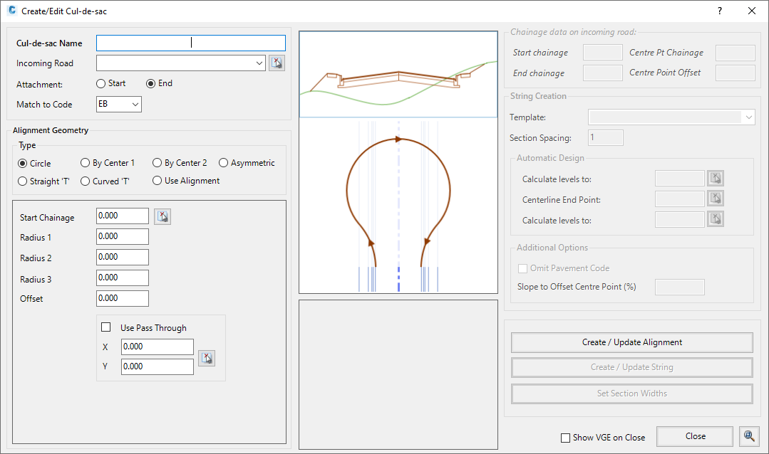The image size is (769, 454).
Task: Click the Close button
Action: [x=694, y=436]
